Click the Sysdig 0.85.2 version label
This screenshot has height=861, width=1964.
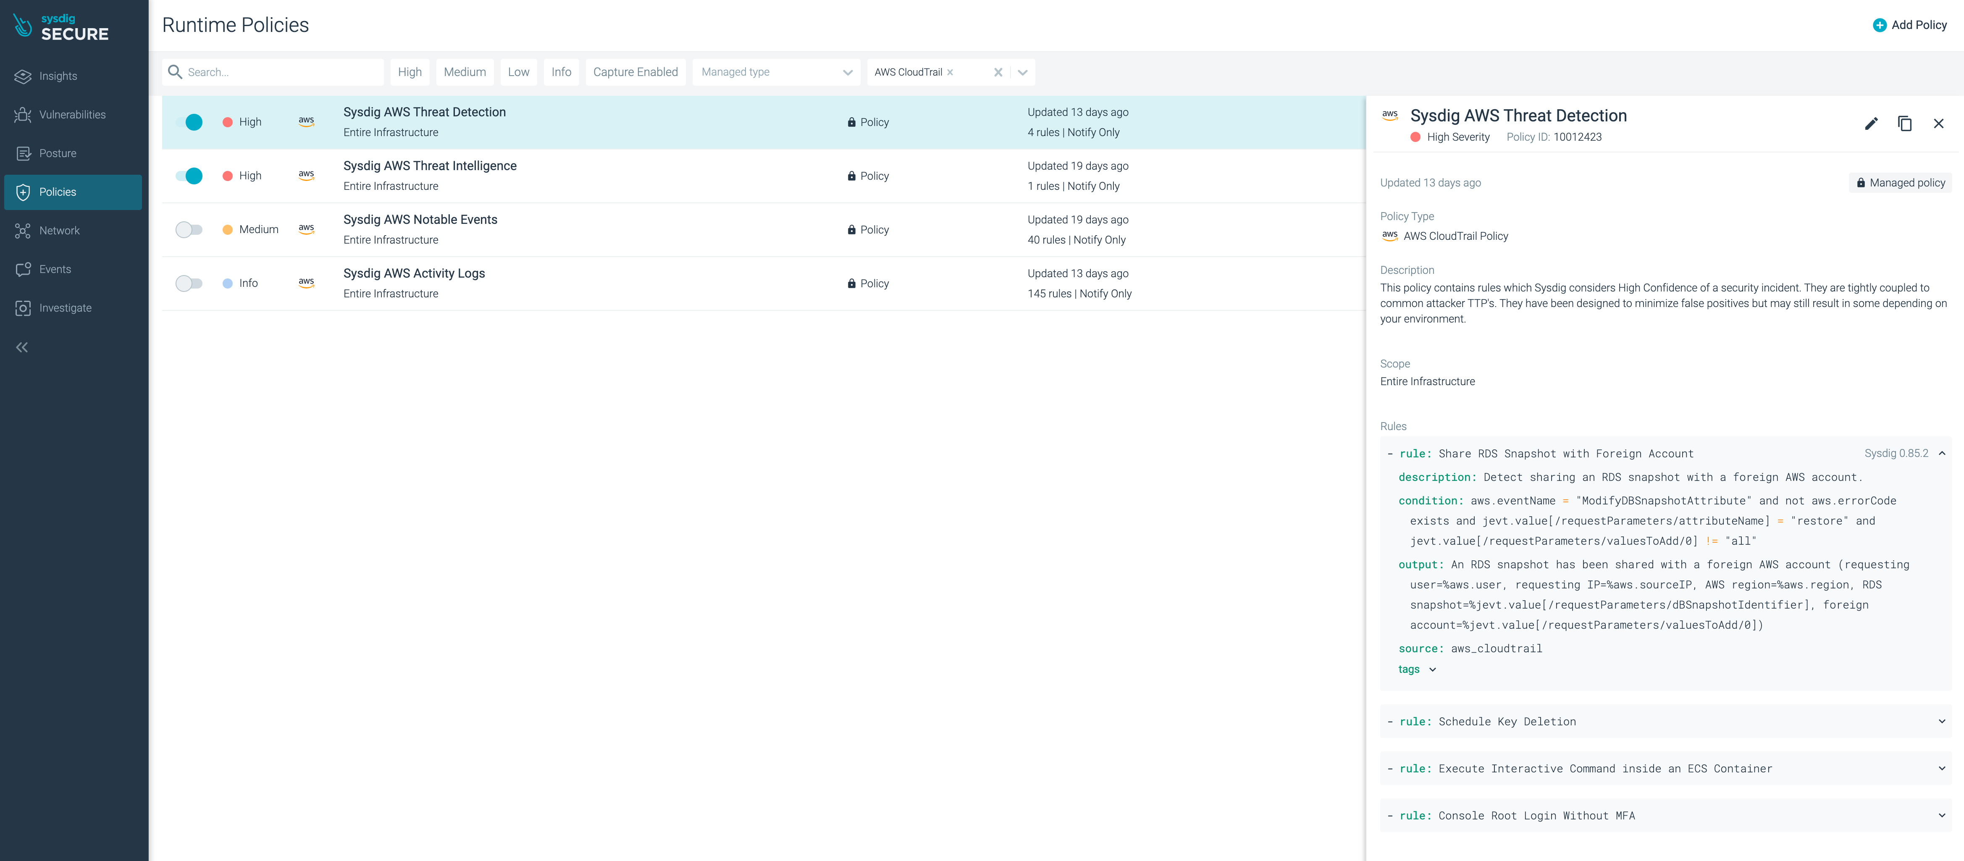pos(1896,454)
